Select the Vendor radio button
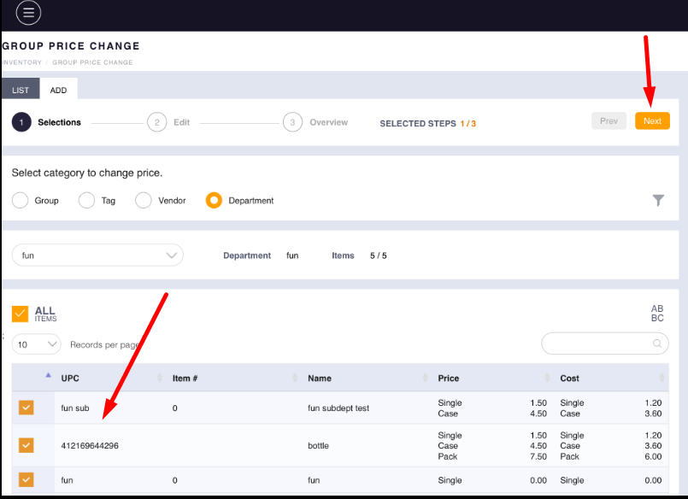Image resolution: width=688 pixels, height=499 pixels. [144, 201]
